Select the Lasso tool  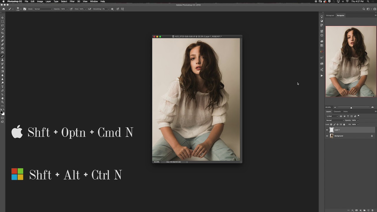click(3, 25)
